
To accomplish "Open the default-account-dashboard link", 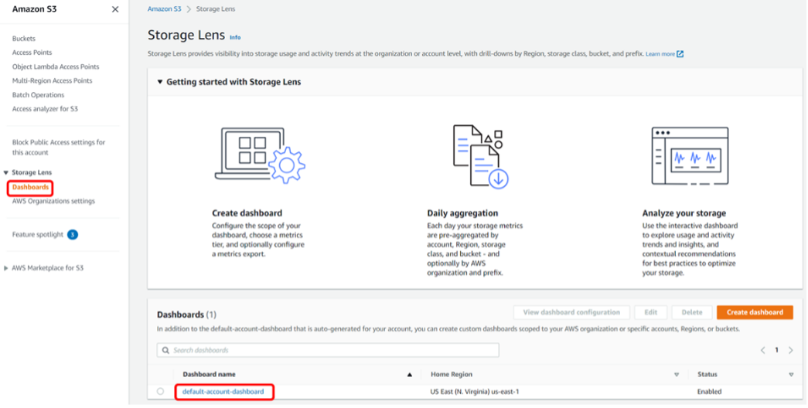I will tap(223, 392).
